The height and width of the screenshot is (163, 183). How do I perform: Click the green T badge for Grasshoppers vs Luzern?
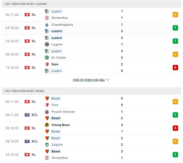click(175, 28)
